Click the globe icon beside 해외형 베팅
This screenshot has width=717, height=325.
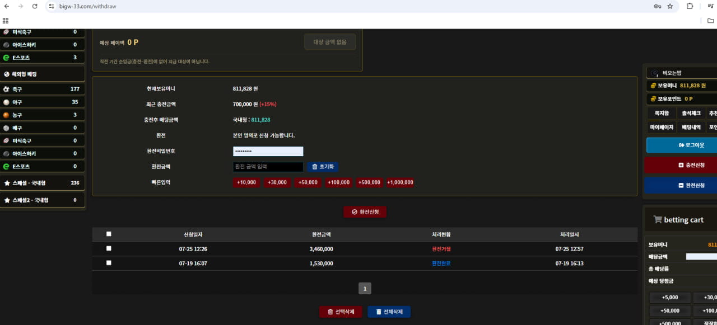click(x=7, y=74)
